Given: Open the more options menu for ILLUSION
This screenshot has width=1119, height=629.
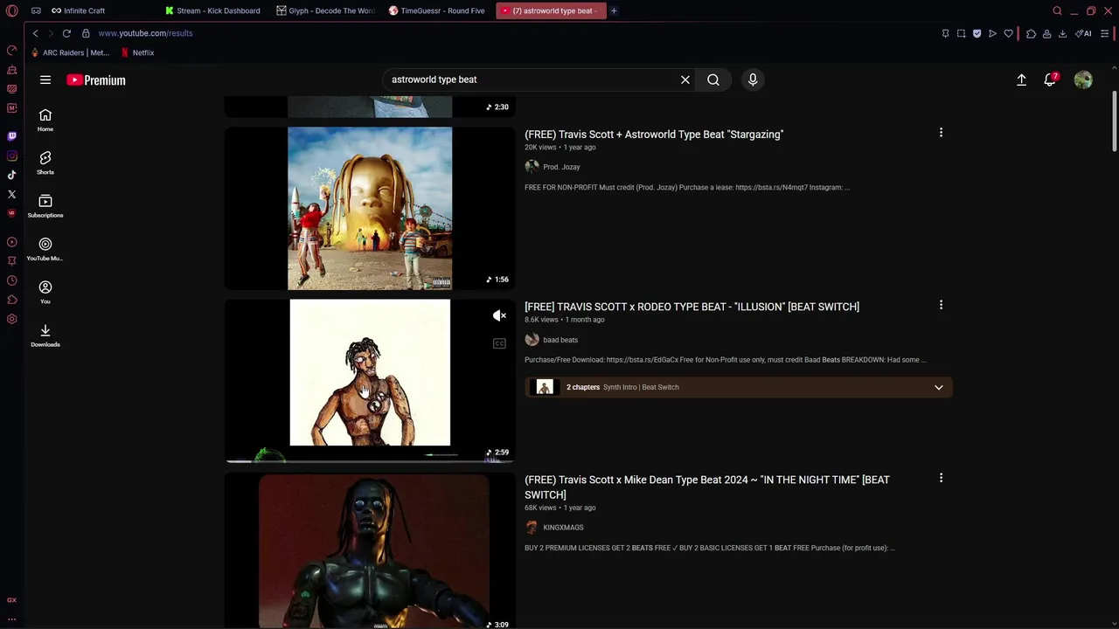Looking at the screenshot, I should point(941,305).
